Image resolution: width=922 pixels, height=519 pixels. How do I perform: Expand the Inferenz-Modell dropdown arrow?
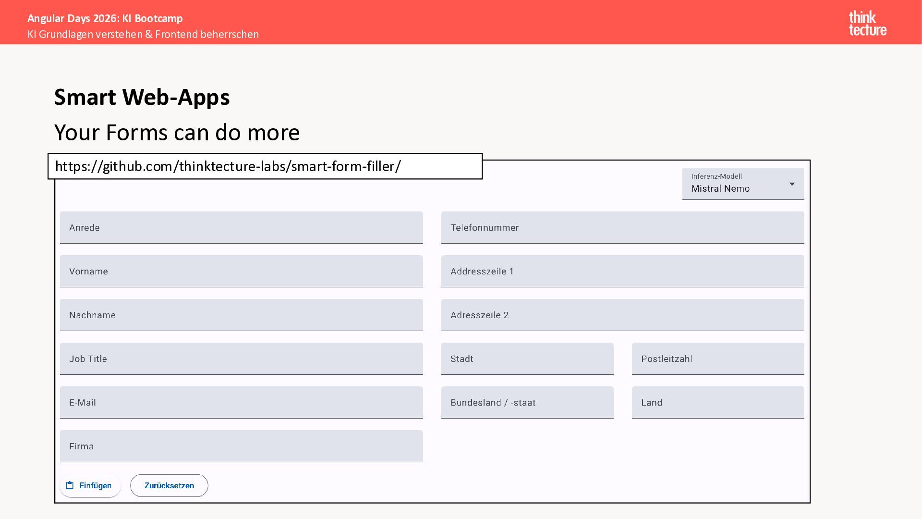[792, 184]
